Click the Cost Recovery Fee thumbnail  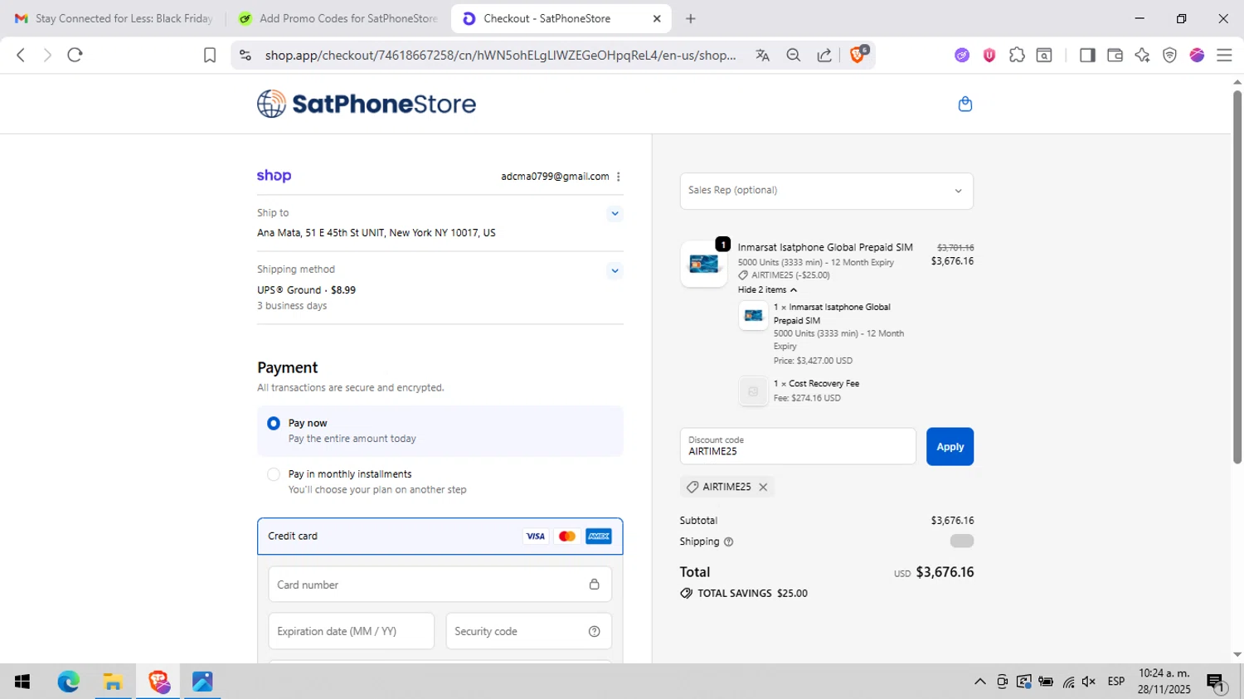[x=753, y=391]
